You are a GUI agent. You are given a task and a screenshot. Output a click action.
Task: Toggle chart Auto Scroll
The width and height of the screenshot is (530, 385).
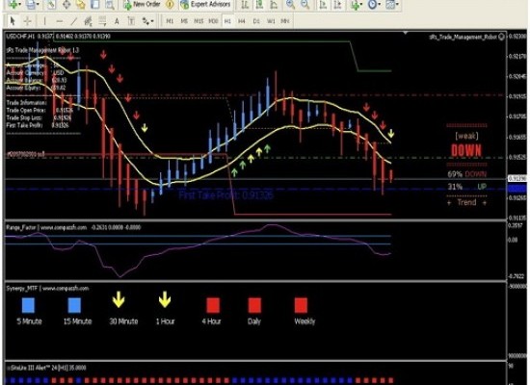coord(323,5)
